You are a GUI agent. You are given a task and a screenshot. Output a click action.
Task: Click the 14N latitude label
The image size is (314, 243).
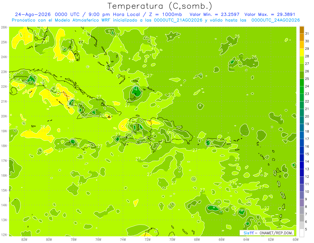[x=4, y=205]
